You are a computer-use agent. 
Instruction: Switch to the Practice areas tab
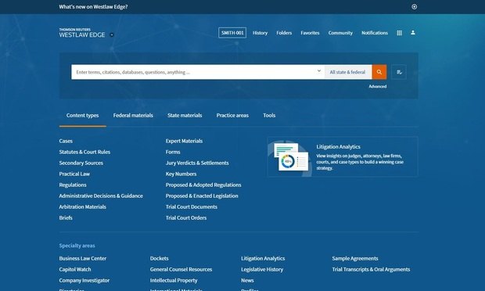(232, 115)
